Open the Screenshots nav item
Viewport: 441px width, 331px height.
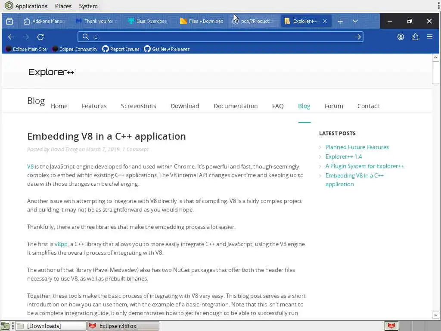138,106
